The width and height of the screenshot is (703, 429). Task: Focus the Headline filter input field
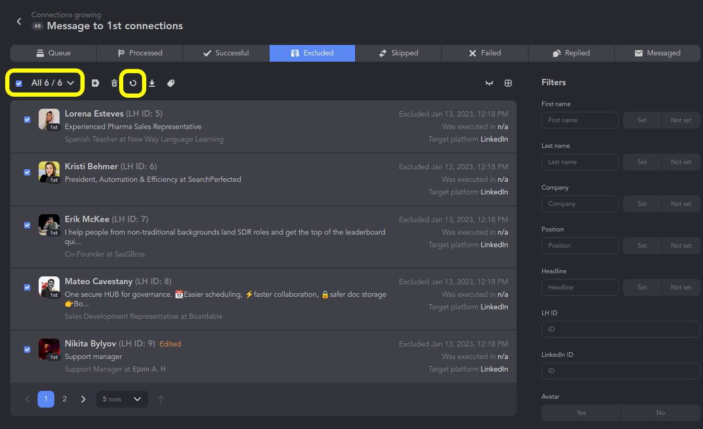click(x=580, y=287)
